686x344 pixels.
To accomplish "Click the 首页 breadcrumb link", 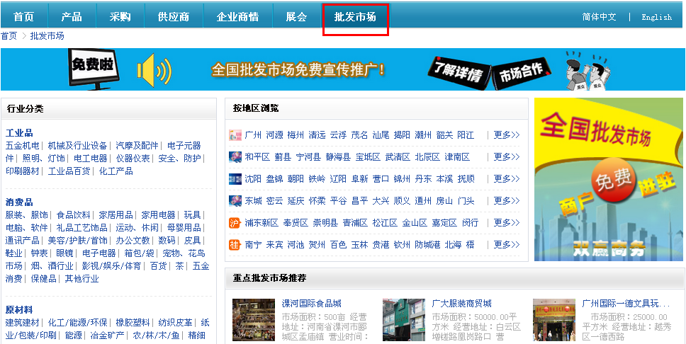I will tap(9, 36).
